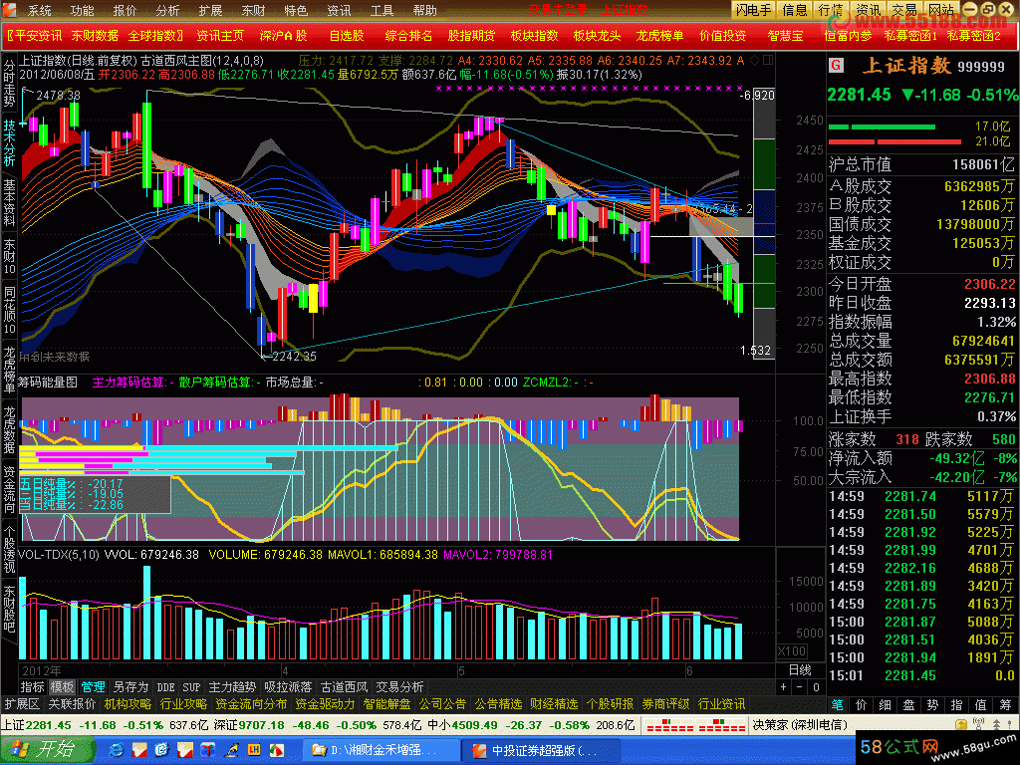Select 东财数据 in red toolbar

click(95, 36)
